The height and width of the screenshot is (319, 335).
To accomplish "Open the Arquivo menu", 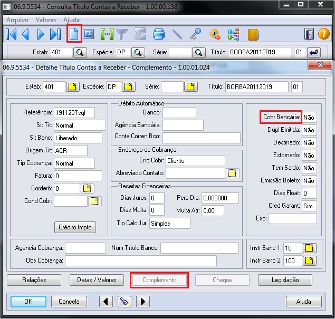I will (x=17, y=20).
